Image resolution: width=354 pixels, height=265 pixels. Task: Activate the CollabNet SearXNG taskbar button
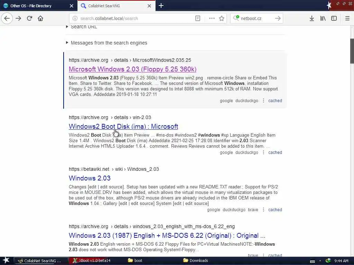[41, 261]
